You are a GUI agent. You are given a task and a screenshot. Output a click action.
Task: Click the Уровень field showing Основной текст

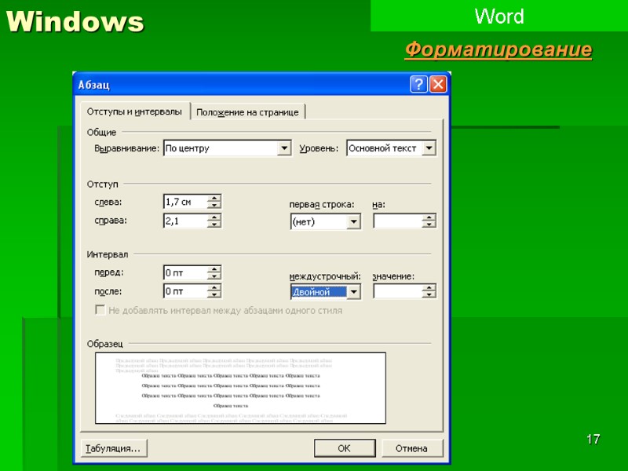click(391, 148)
